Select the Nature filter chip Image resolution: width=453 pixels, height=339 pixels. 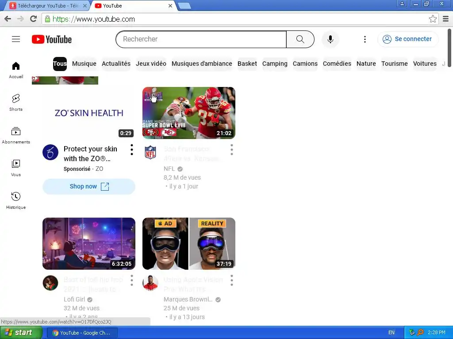(x=366, y=64)
